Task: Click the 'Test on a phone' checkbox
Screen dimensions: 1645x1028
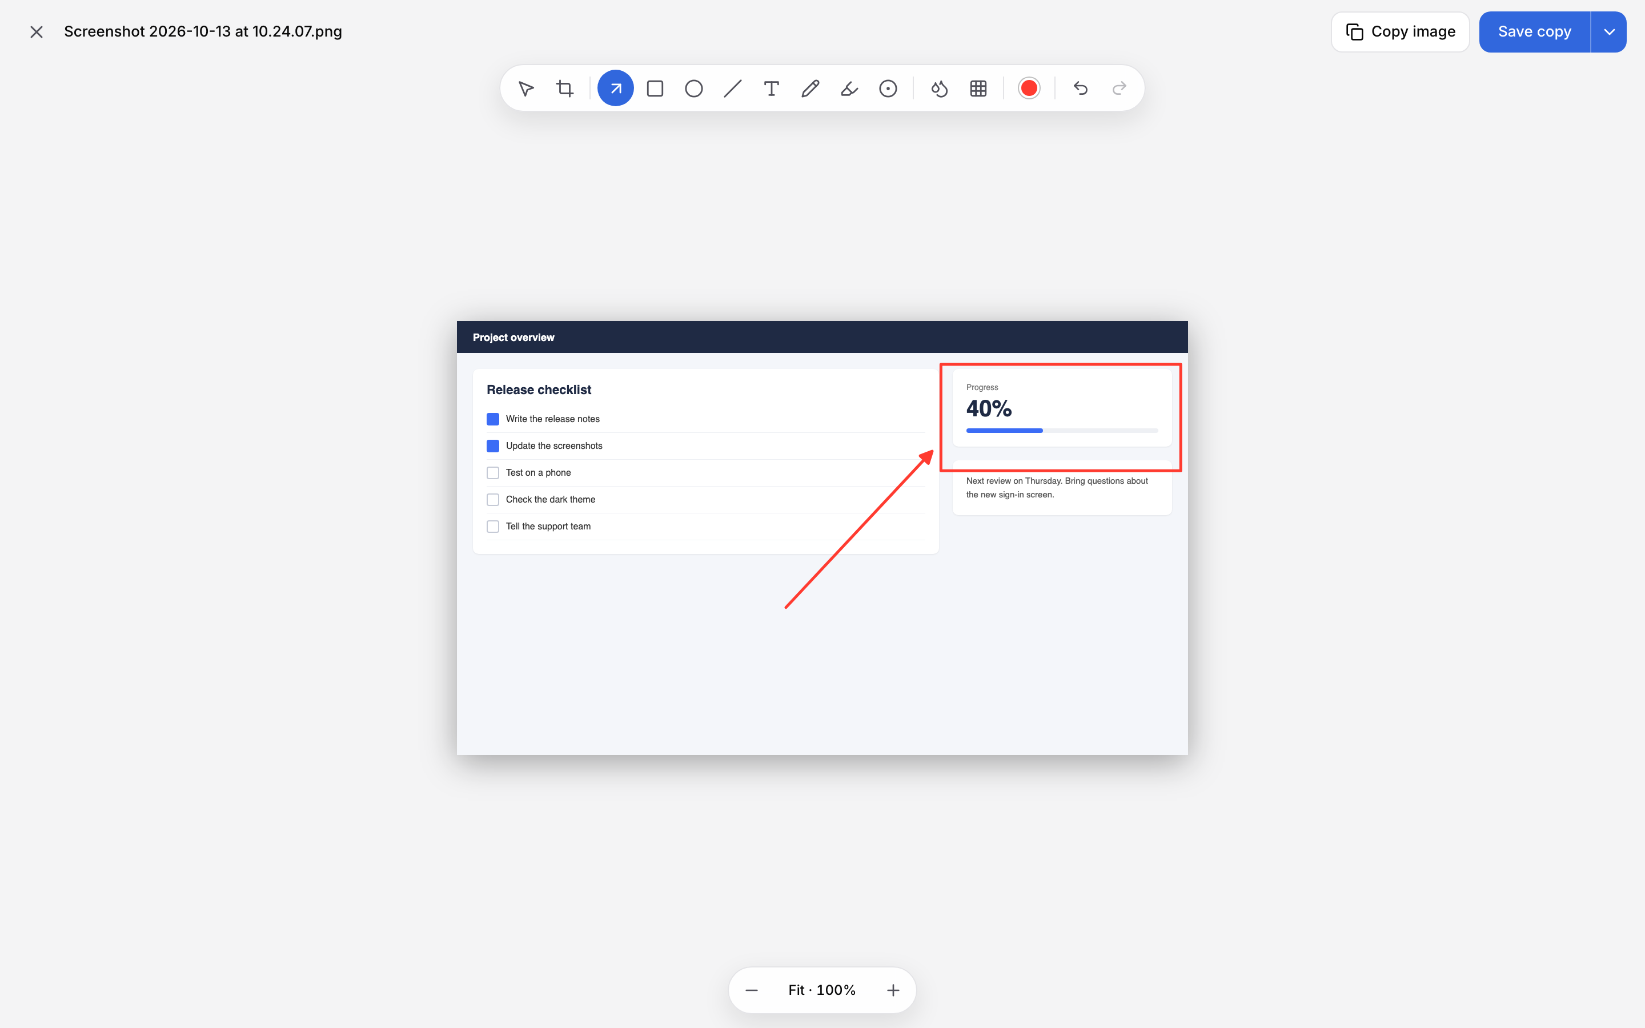Action: point(493,472)
